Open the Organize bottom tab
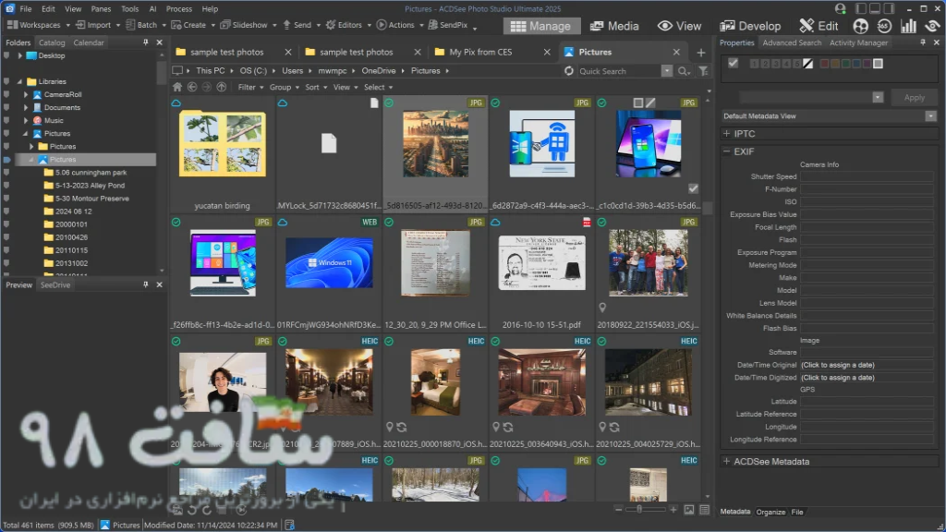Image resolution: width=946 pixels, height=532 pixels. click(x=770, y=512)
